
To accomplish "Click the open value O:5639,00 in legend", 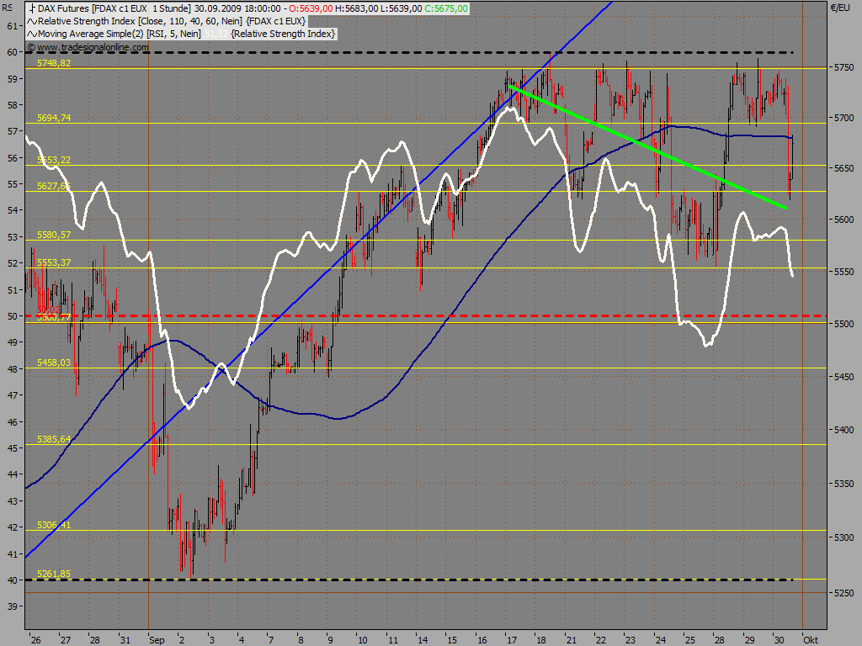I will [x=311, y=8].
